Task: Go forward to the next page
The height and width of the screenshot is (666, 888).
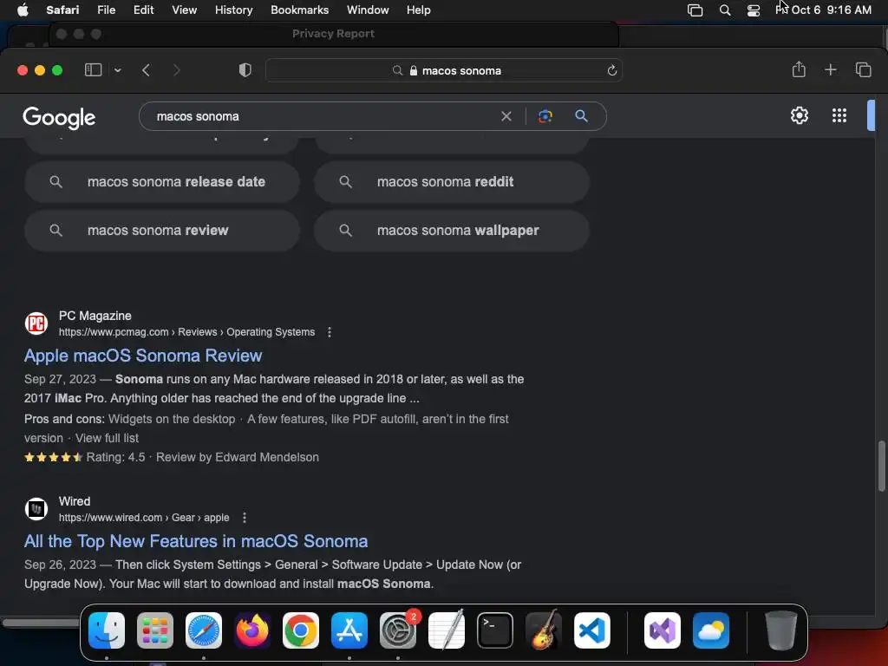Action: pos(176,70)
